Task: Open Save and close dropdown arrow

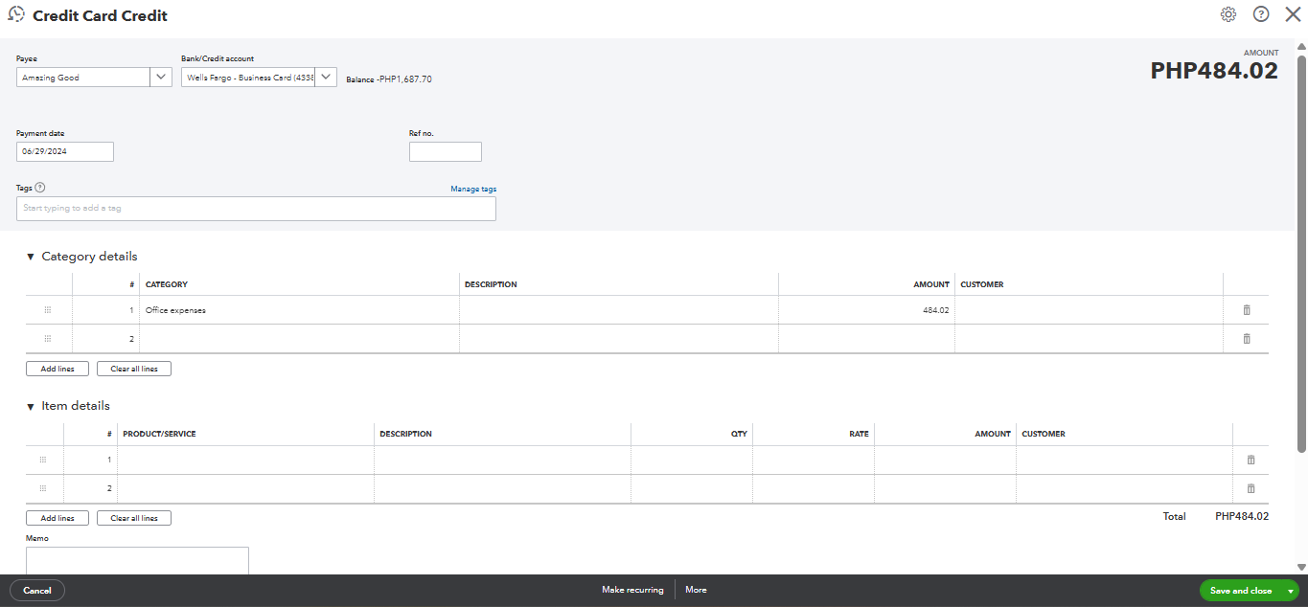Action: tap(1290, 591)
